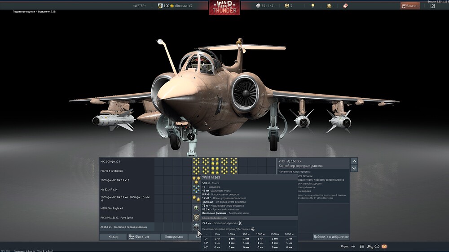
Task: Open the chat speech bubble icon
Action: 377,246
